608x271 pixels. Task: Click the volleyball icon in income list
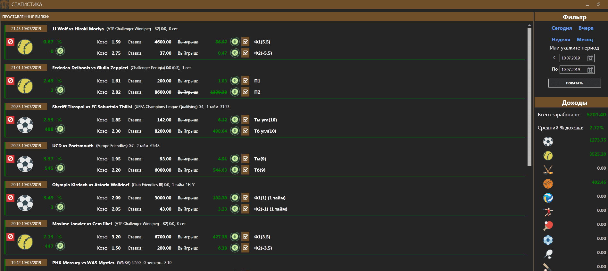548,198
